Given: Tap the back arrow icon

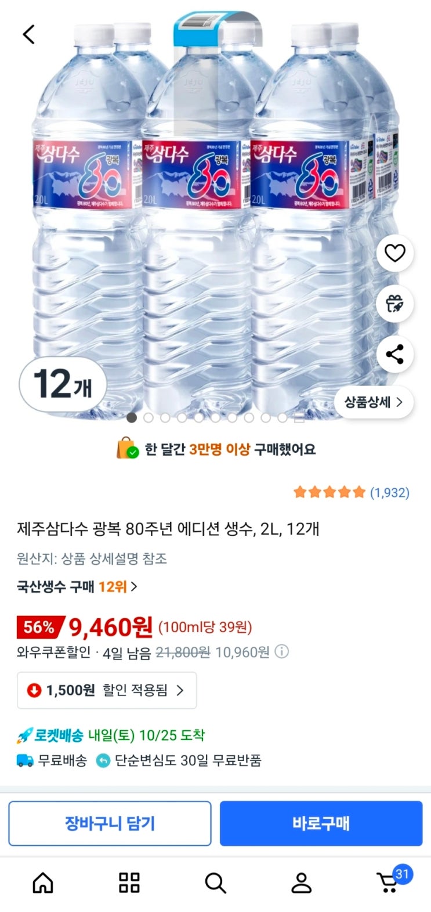Looking at the screenshot, I should pos(29,34).
